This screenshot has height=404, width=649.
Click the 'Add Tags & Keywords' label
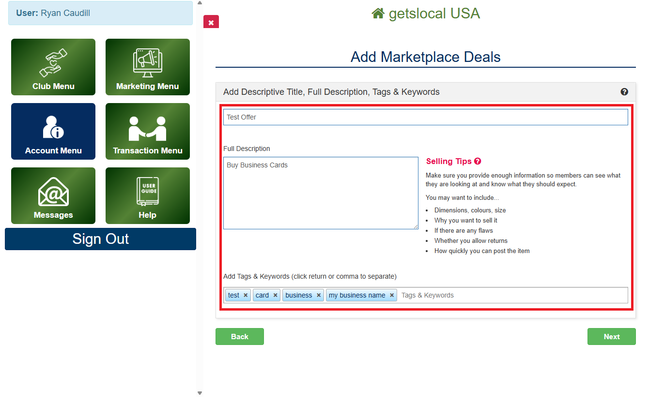point(310,276)
